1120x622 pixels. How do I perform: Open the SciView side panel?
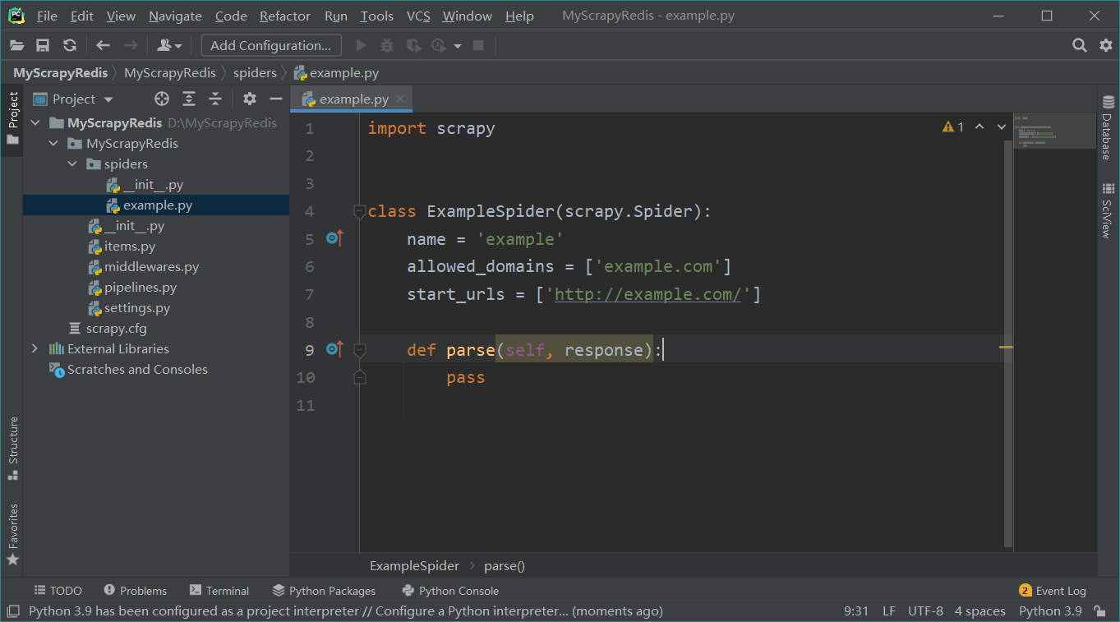point(1107,210)
